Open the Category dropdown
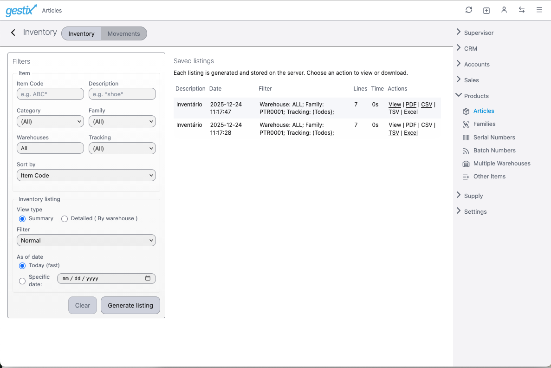 [50, 122]
